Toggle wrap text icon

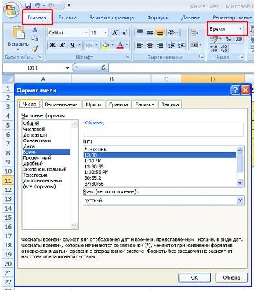194,32
